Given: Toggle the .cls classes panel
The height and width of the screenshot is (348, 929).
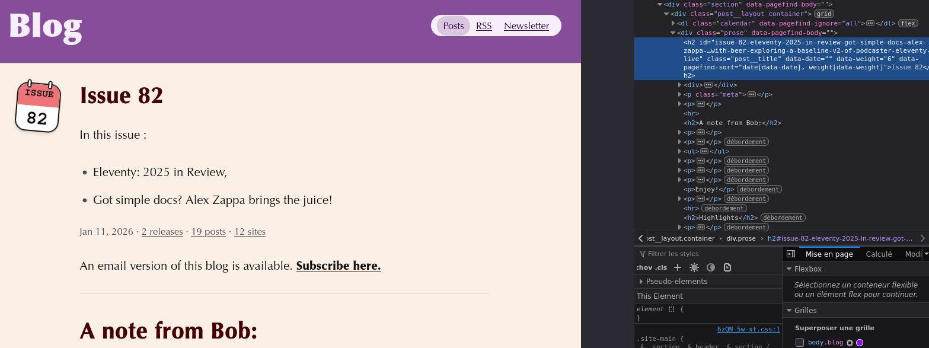Looking at the screenshot, I should point(660,267).
